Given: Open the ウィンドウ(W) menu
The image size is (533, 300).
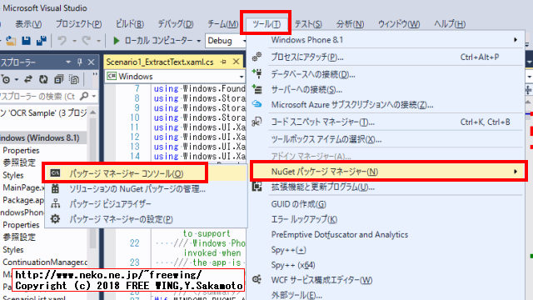Looking at the screenshot, I should [399, 24].
